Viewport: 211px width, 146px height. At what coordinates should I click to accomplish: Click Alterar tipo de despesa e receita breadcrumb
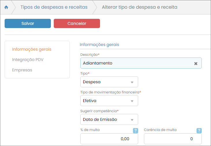tap(140, 7)
